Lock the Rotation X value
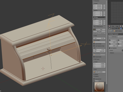 click(x=104, y=12)
